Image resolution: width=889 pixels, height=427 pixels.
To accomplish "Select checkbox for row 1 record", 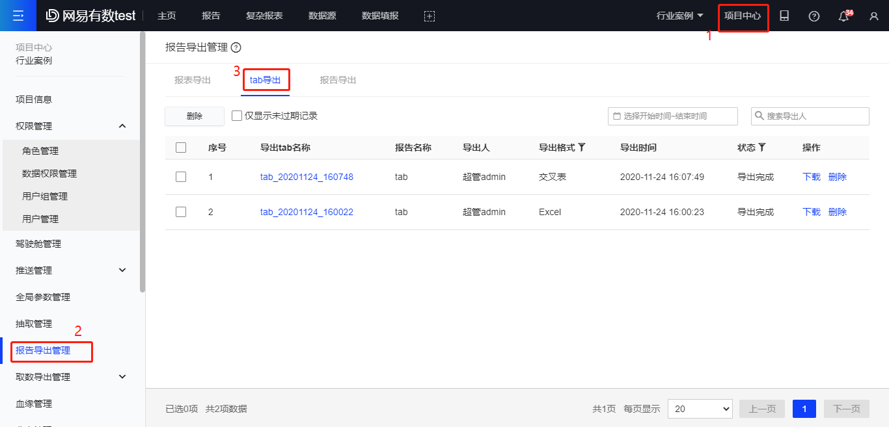I will (181, 177).
